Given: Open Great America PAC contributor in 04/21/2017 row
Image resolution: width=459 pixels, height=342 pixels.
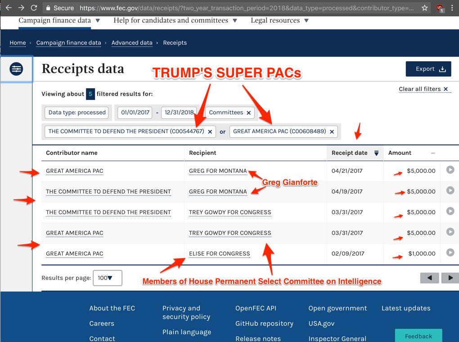Looking at the screenshot, I should coord(74,171).
